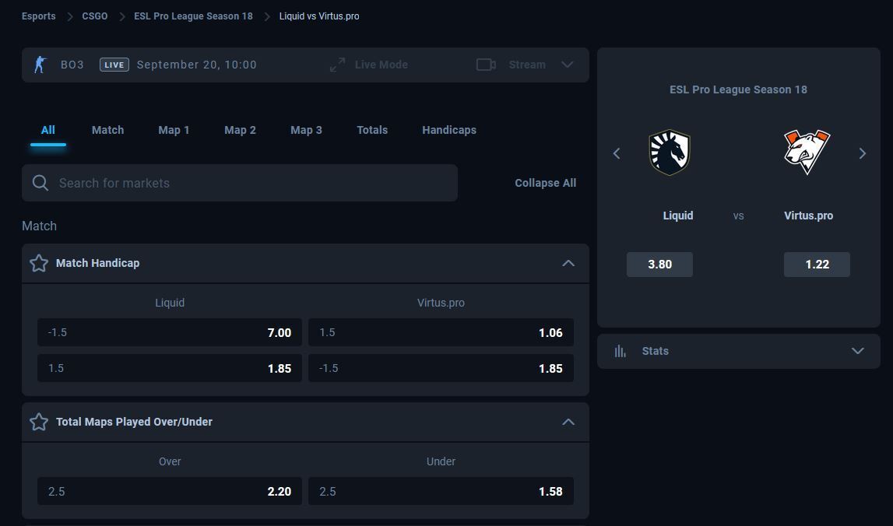Select the All tab
Viewport: 893px width, 526px height.
[x=47, y=130]
